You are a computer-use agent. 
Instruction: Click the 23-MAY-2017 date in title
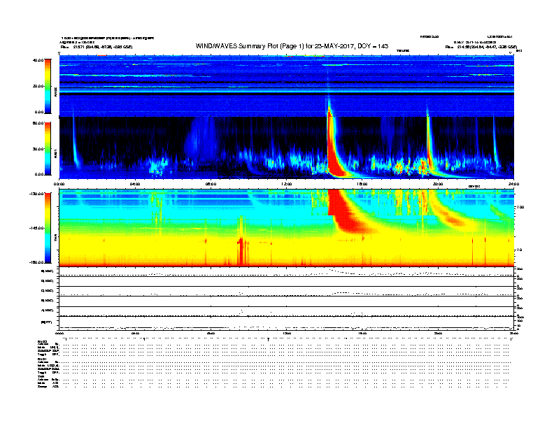pos(334,46)
